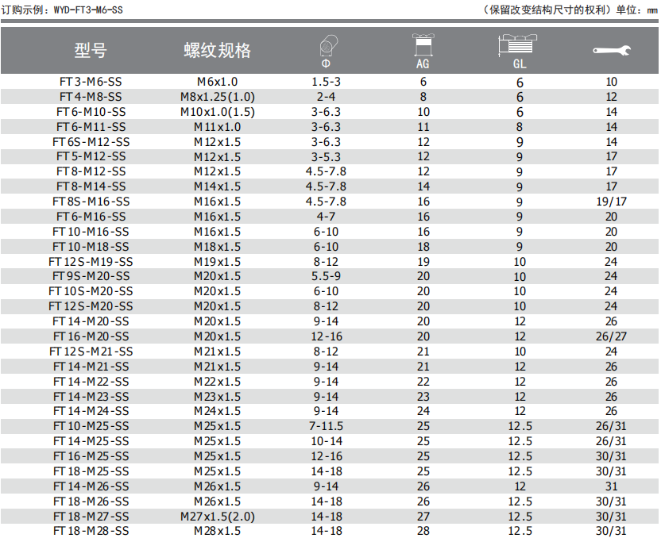Click the wrench size header icon

click(x=611, y=51)
